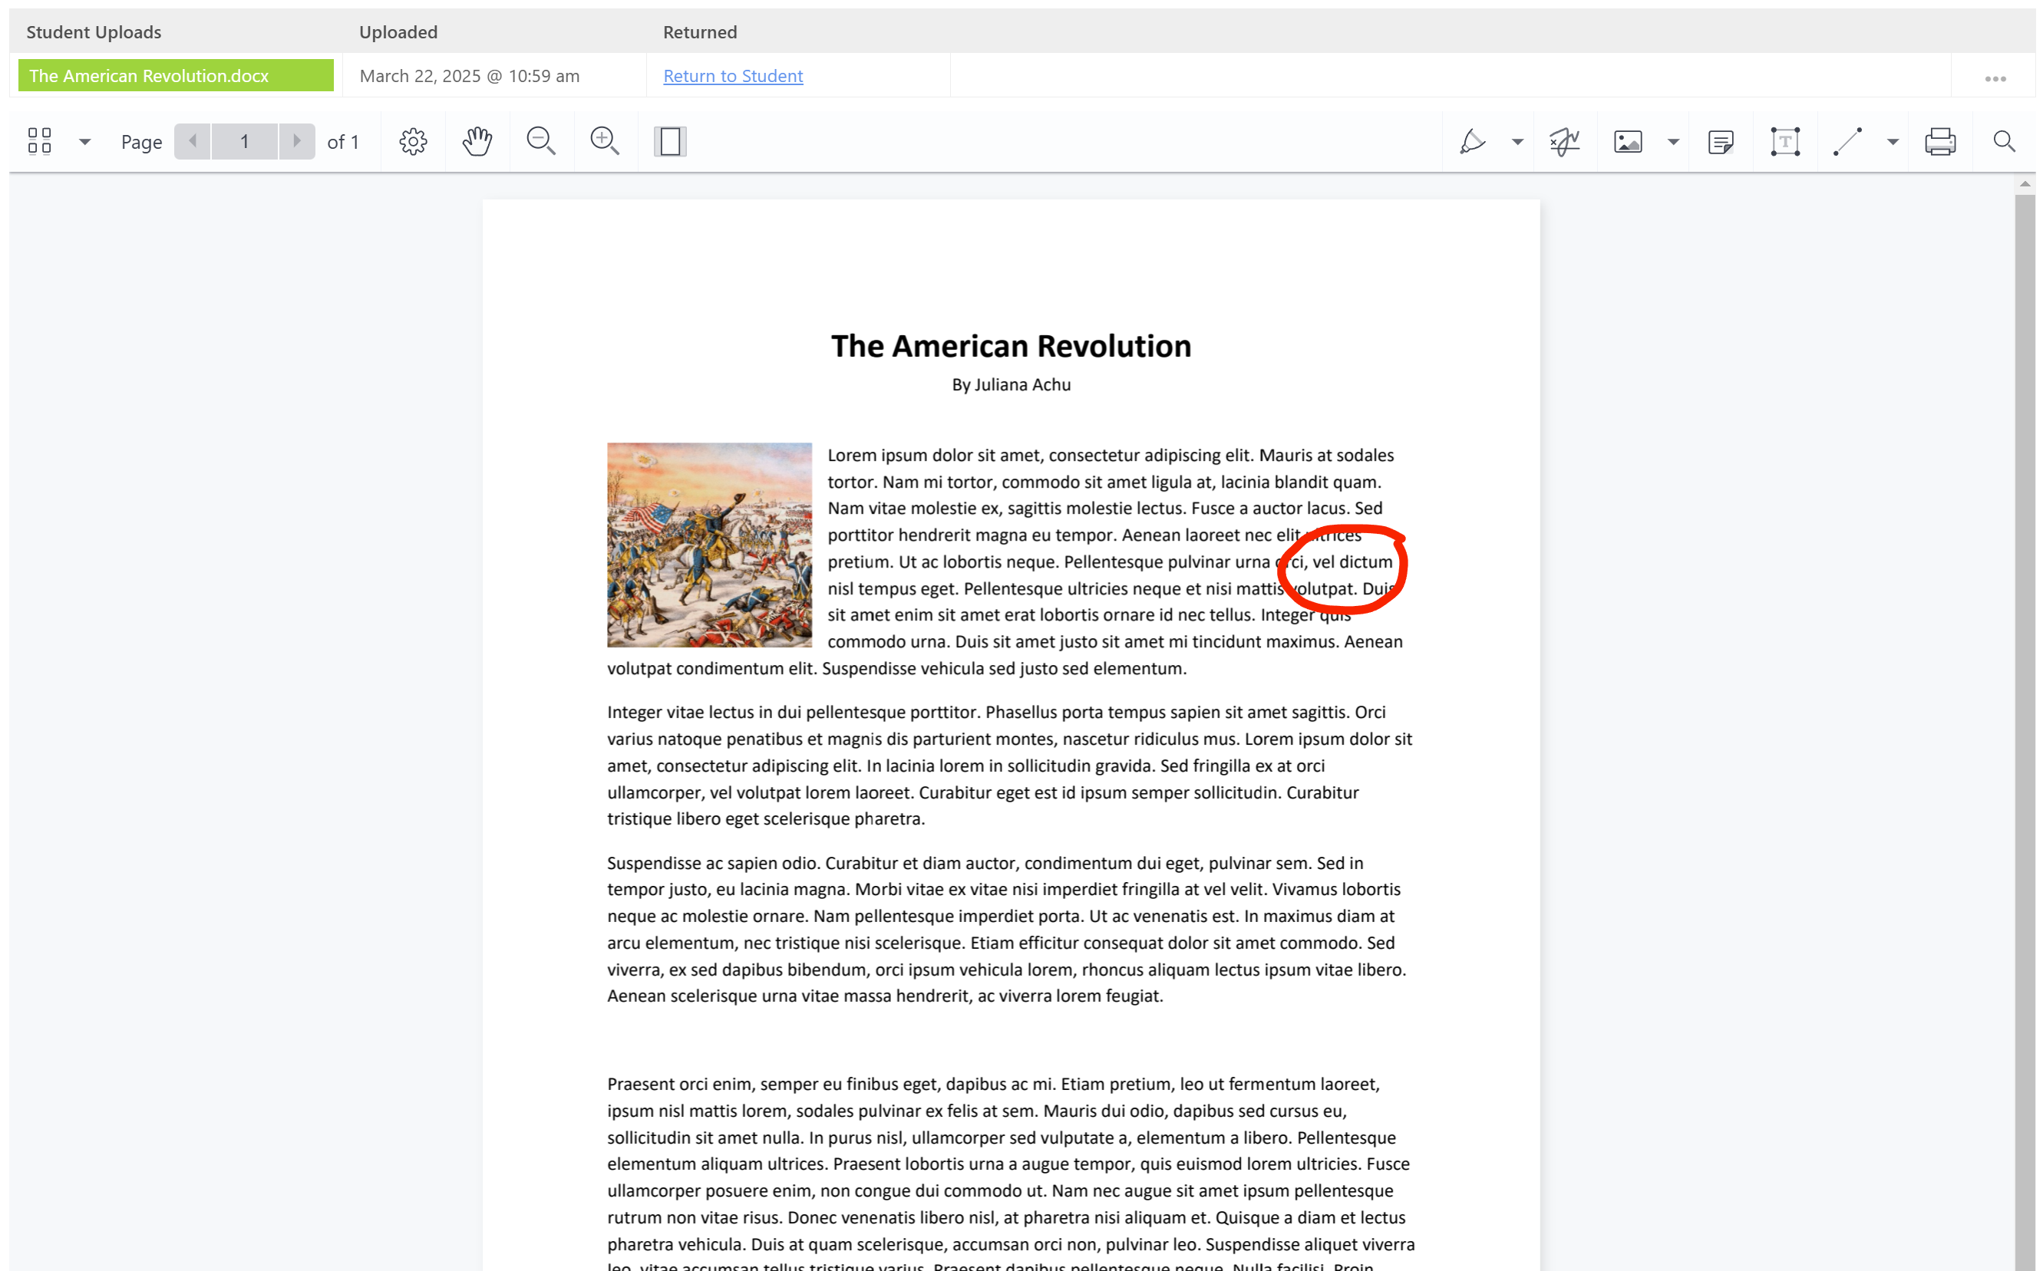Image resolution: width=2043 pixels, height=1271 pixels.
Task: Select the insert image stamp tool
Action: click(x=1628, y=141)
